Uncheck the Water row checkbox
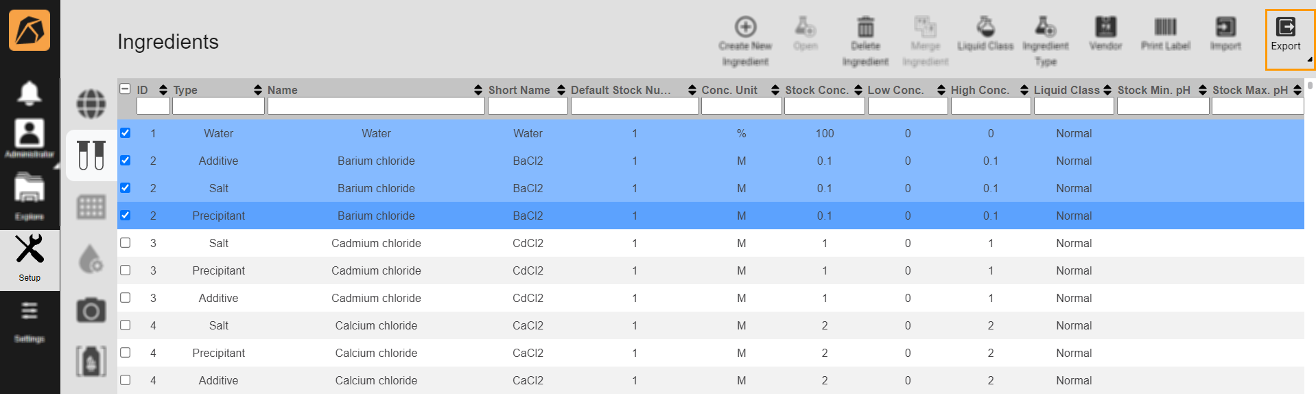 (x=126, y=133)
